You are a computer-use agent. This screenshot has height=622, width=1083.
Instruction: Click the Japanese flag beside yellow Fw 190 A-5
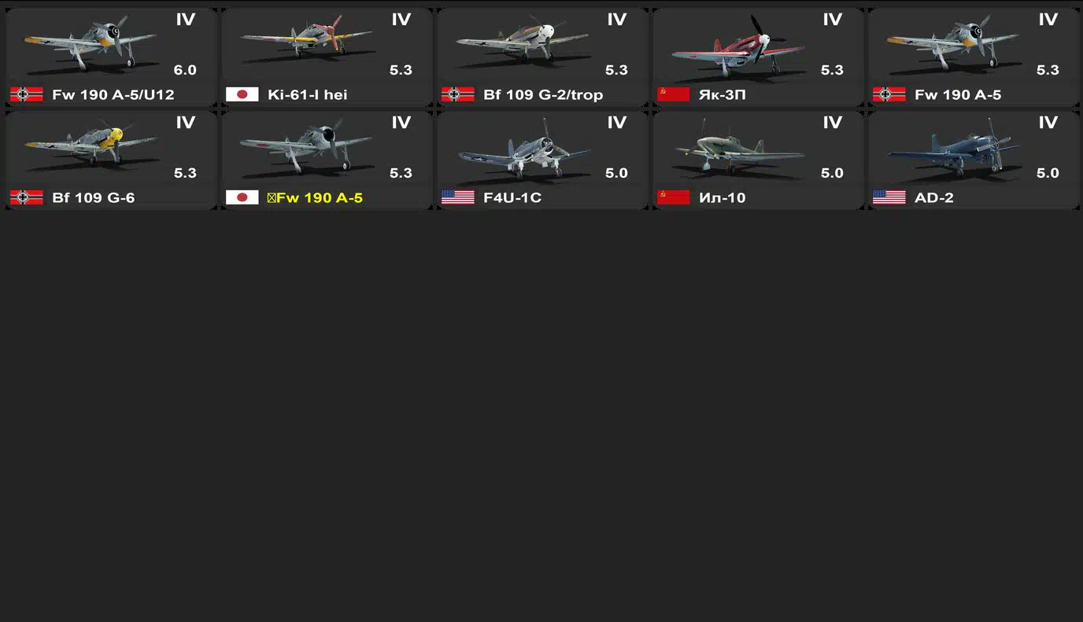(x=242, y=197)
